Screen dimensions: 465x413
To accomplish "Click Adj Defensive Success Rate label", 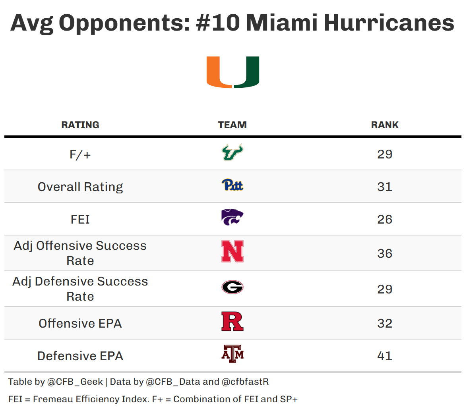I will (x=80, y=289).
